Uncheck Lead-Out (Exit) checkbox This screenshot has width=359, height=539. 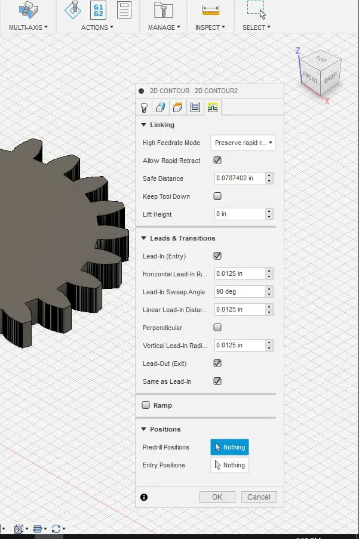tap(217, 364)
